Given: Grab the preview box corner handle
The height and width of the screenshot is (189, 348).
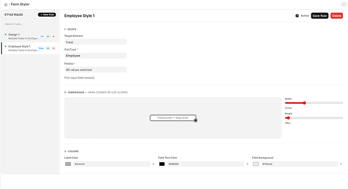Looking at the screenshot, I should 196,120.
